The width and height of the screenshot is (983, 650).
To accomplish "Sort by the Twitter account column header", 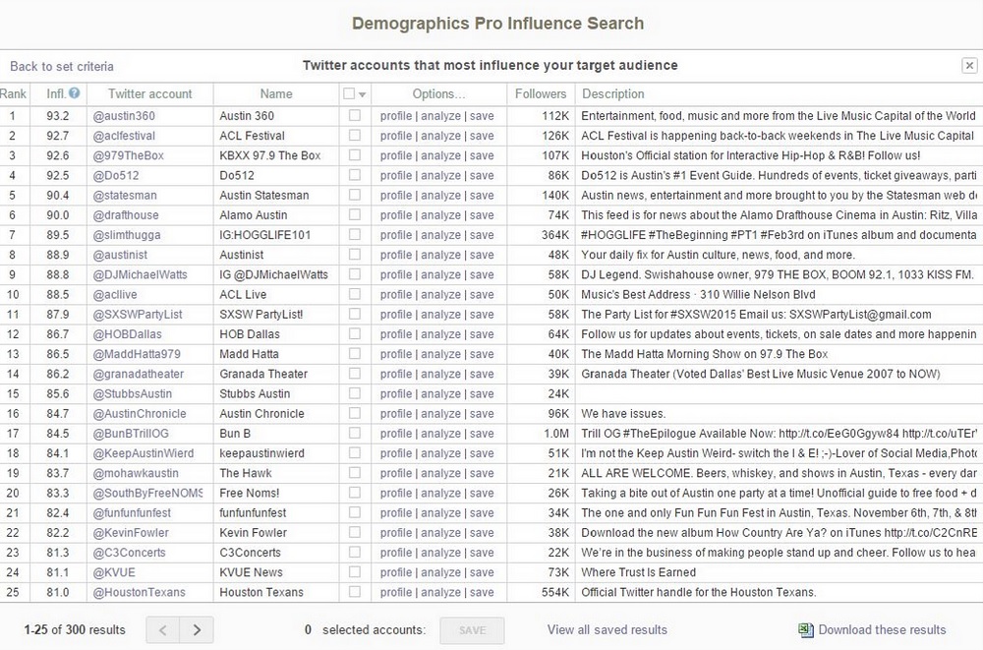I will tap(149, 94).
